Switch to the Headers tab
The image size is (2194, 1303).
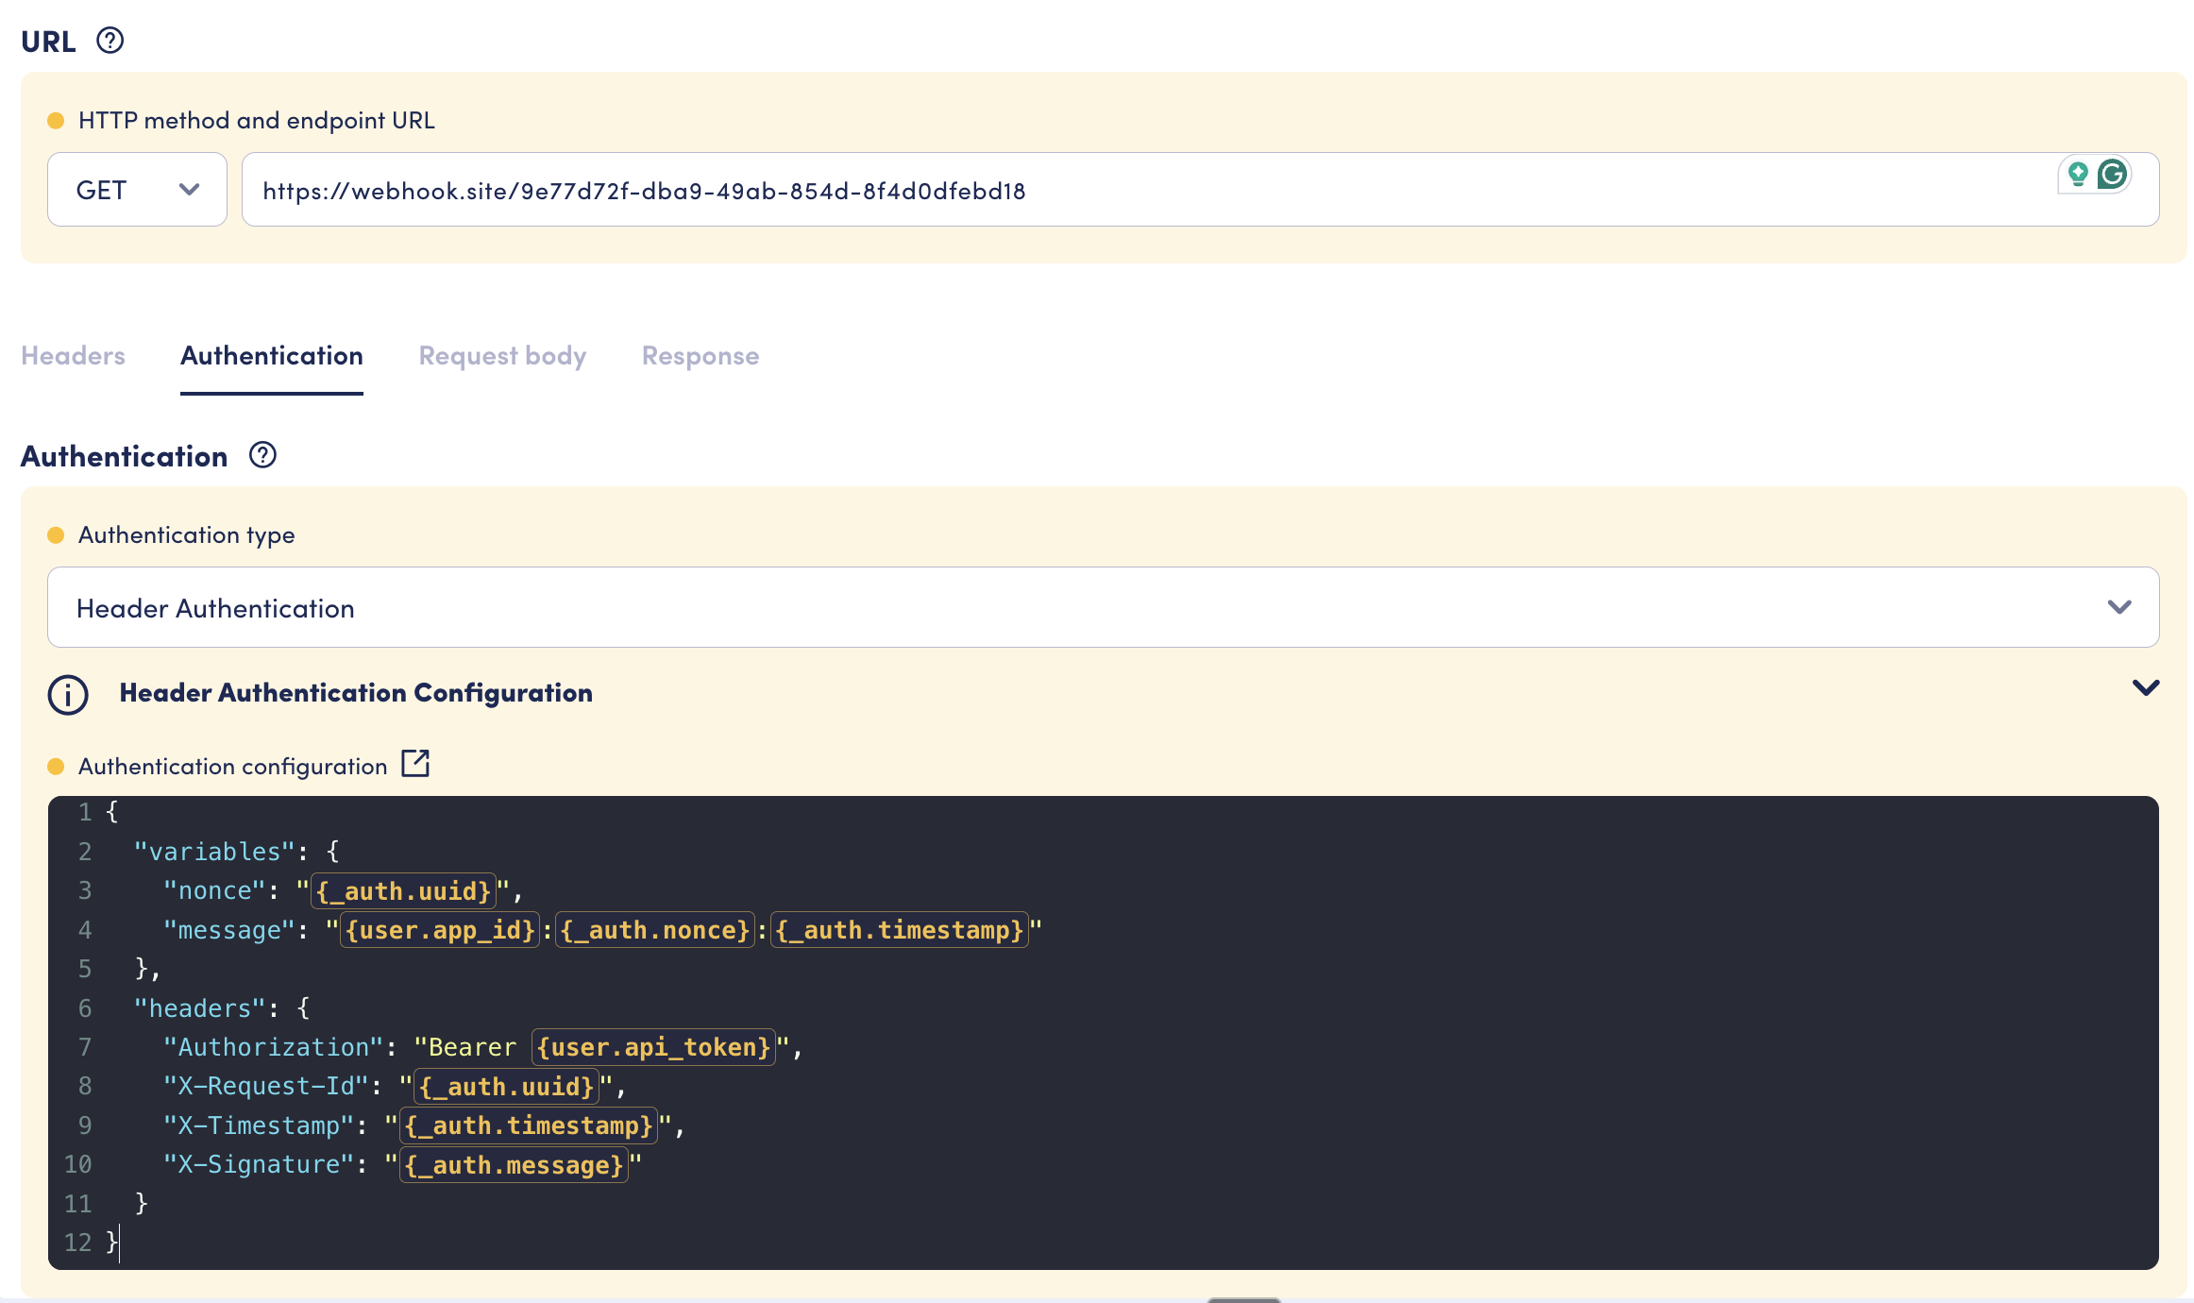point(73,356)
